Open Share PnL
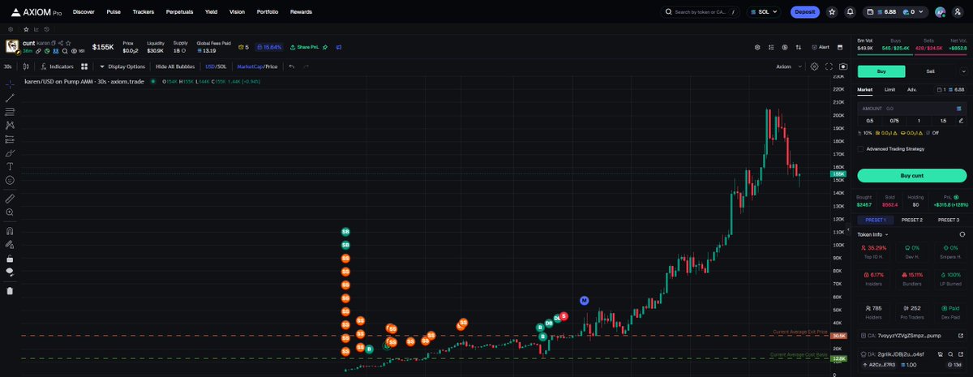973x377 pixels. pos(306,47)
